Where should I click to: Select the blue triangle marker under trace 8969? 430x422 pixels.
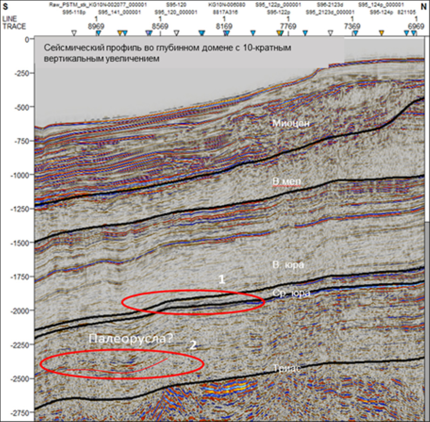98,33
